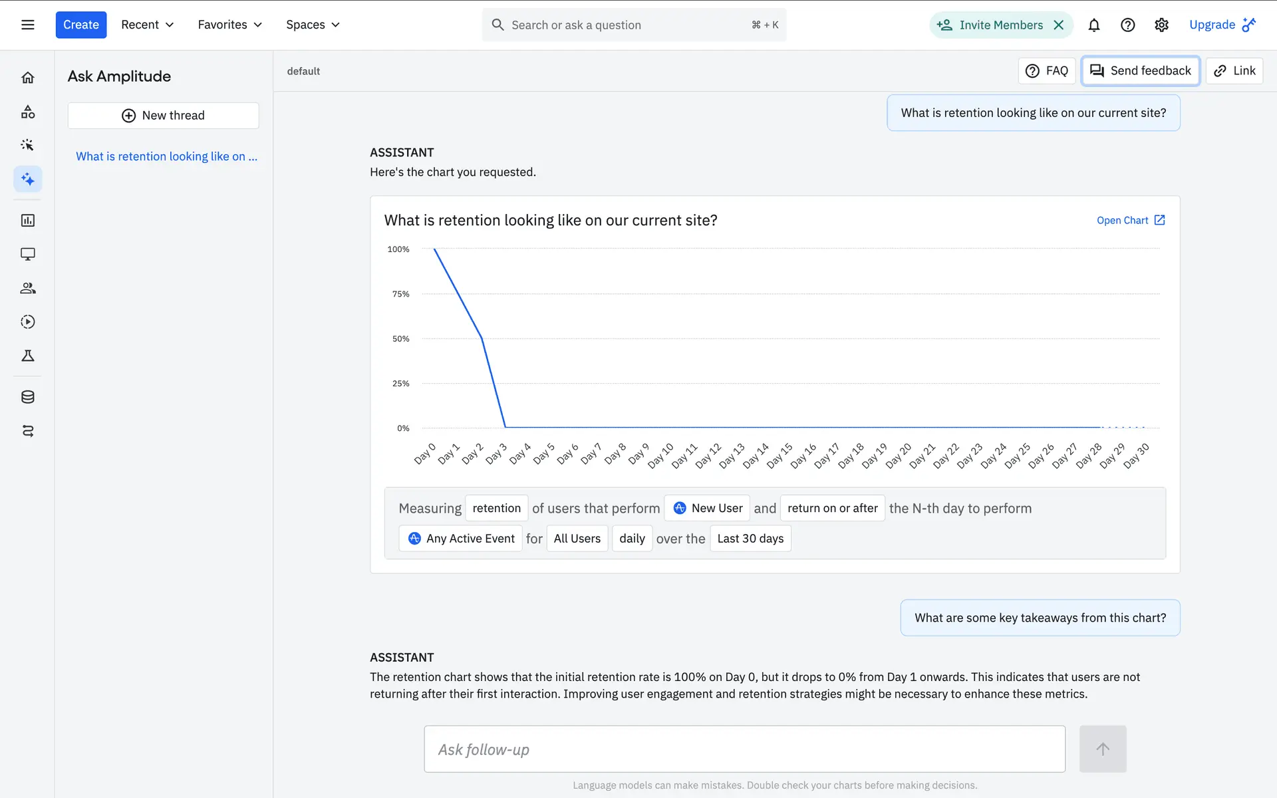Dismiss the Invite Members pill
The image size is (1277, 798).
point(1059,25)
